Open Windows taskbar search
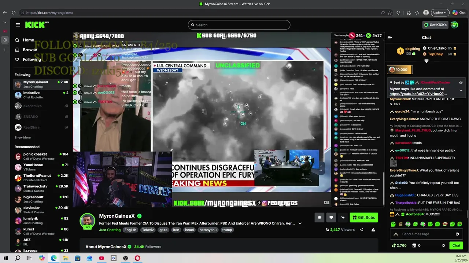 pyautogui.click(x=18, y=258)
